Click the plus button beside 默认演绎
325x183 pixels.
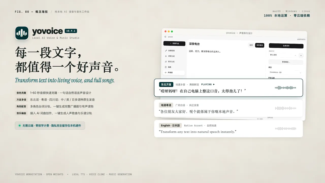click(301, 55)
